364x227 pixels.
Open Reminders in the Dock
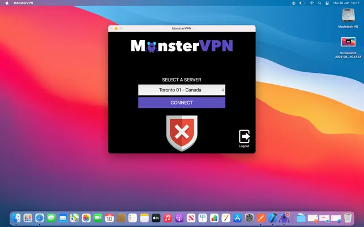click(x=133, y=218)
